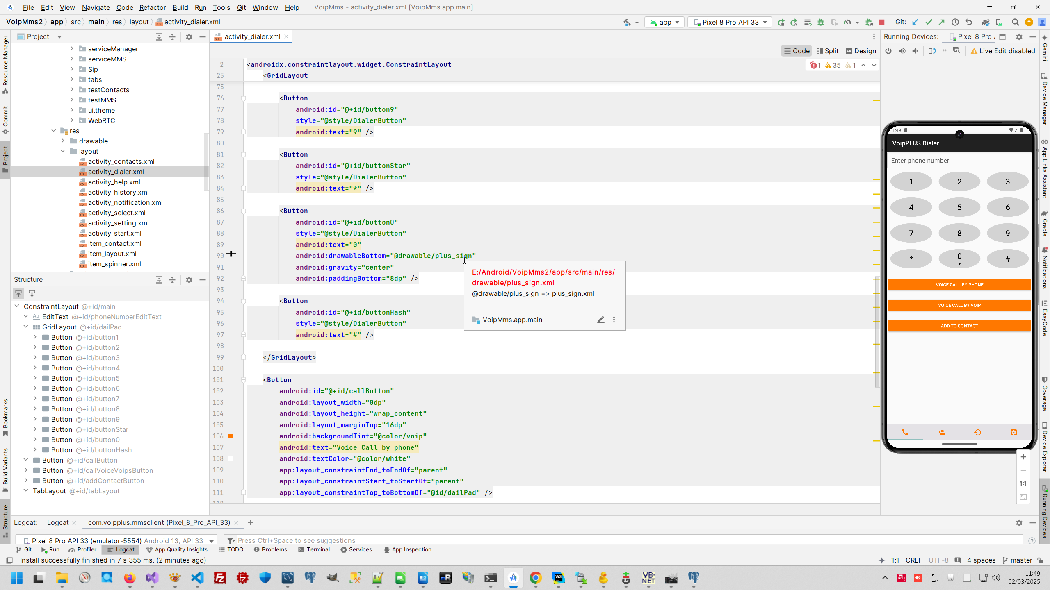This screenshot has width=1050, height=590.
Task: Open the Terminal tool window tab
Action: click(x=314, y=549)
